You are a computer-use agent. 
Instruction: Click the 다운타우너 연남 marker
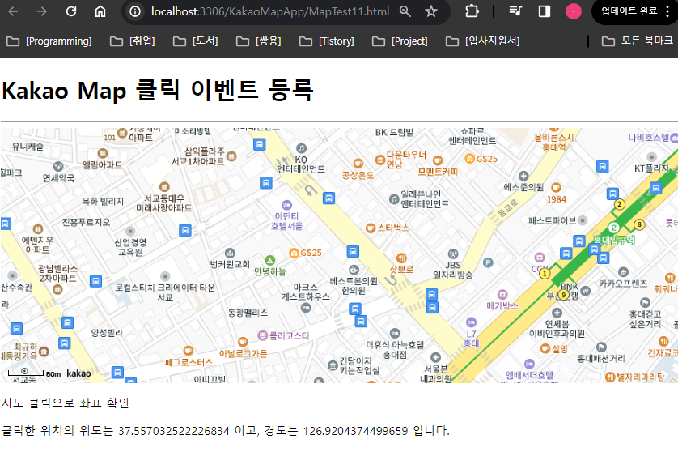point(380,160)
